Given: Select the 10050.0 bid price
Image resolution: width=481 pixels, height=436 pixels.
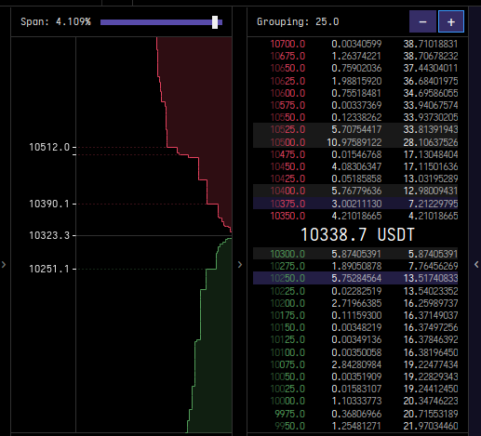Looking at the screenshot, I should [x=287, y=377].
